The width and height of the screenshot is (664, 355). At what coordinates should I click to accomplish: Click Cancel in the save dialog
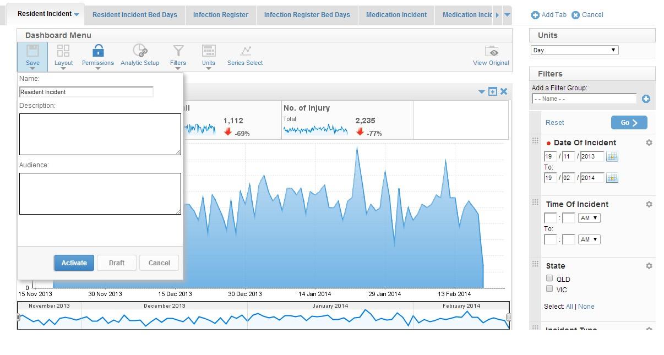159,263
